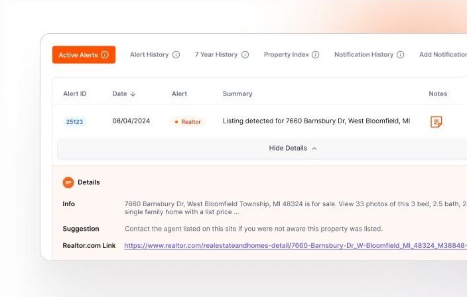
Task: Click the listing summary for 7660 Barnsbury Dr
Action: coord(316,121)
